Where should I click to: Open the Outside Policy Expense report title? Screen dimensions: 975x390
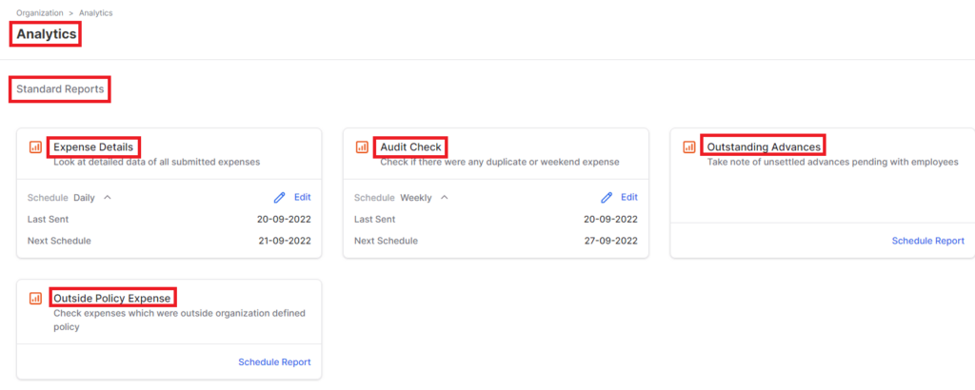(112, 298)
